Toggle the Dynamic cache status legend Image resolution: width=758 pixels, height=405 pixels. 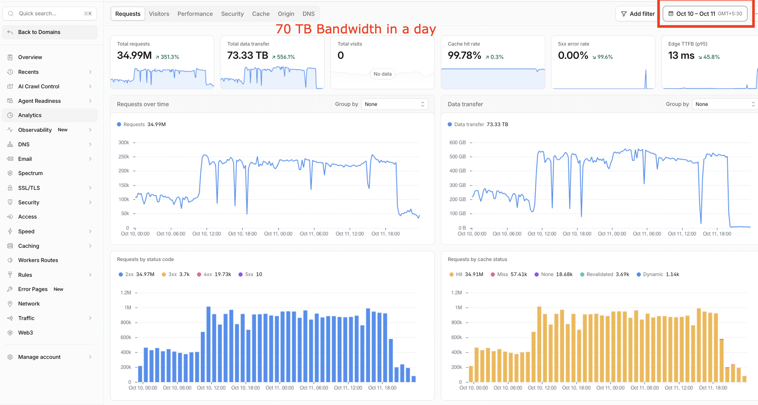click(658, 274)
